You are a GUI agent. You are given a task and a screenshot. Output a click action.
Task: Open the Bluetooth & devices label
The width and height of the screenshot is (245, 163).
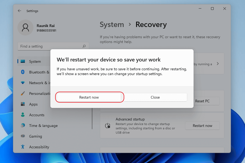pyautogui.click(x=40, y=72)
